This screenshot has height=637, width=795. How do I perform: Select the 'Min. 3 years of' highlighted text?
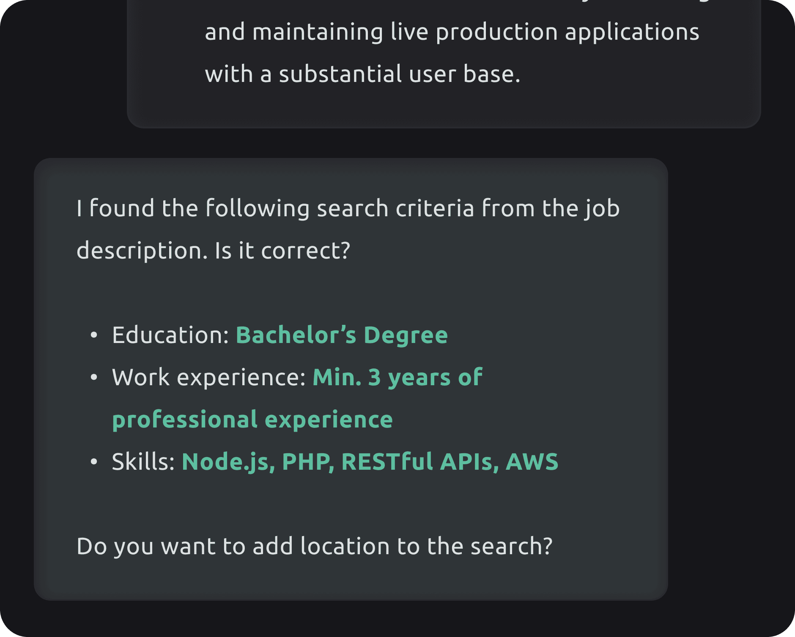[397, 377]
